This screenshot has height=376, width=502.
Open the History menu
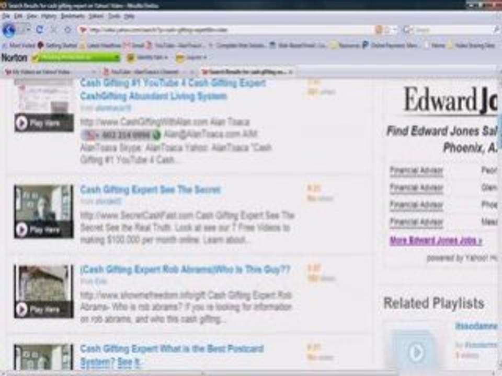coord(49,16)
